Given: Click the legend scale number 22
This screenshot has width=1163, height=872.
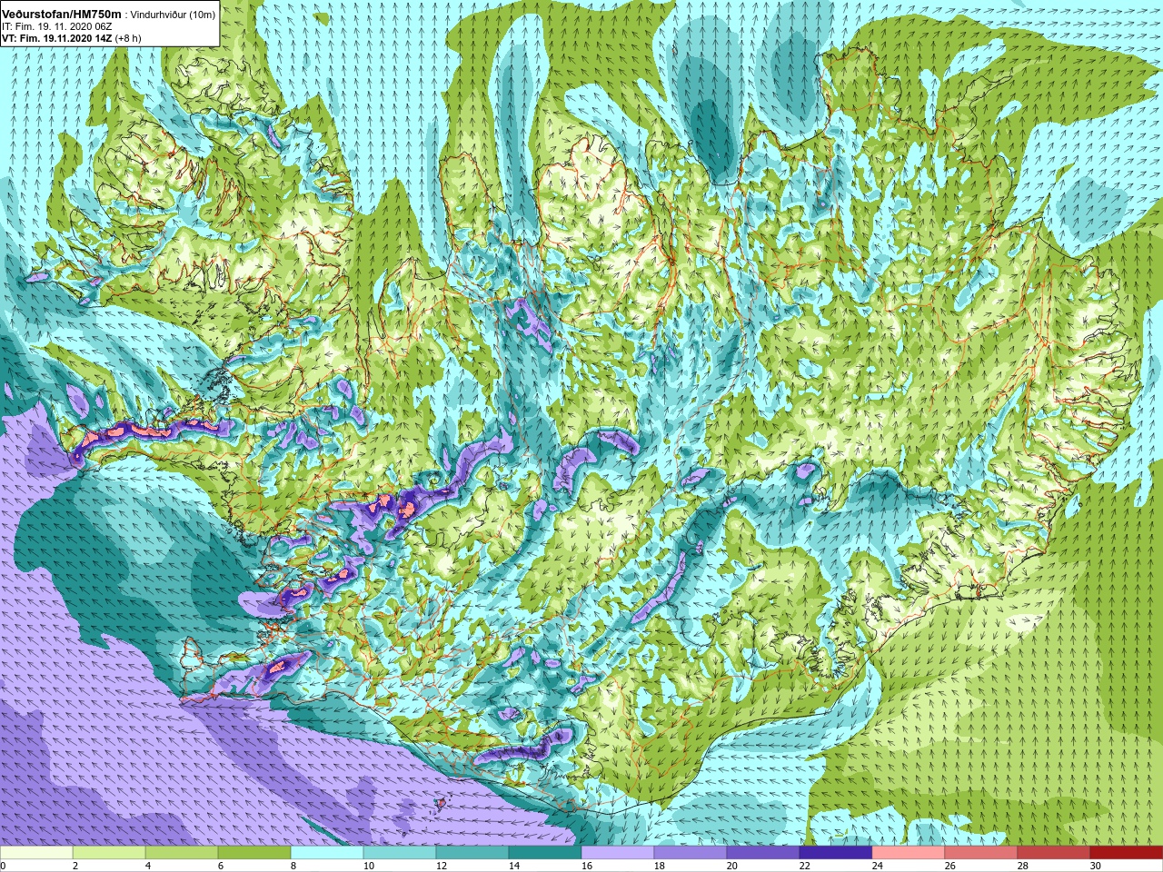Looking at the screenshot, I should coord(804,866).
